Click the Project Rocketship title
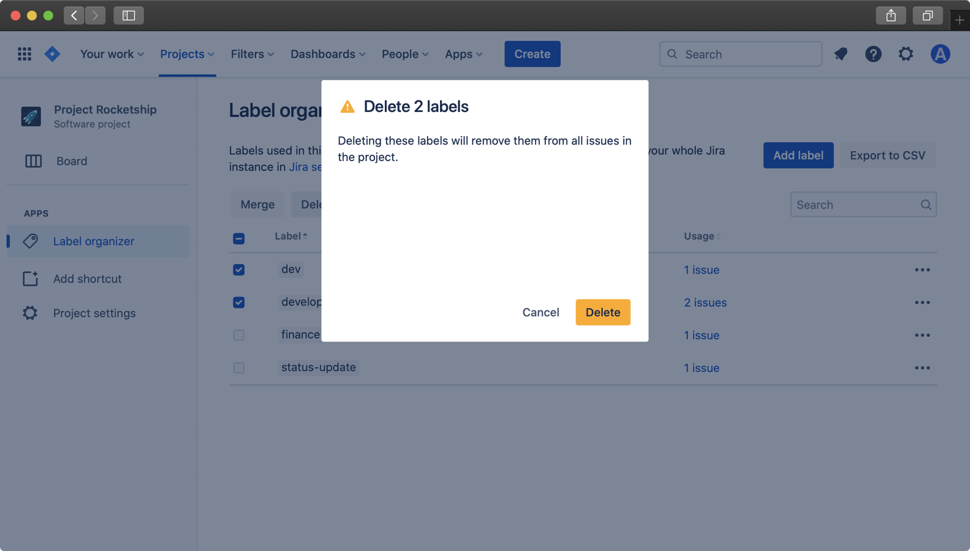Viewport: 970px width, 551px height. tap(105, 110)
